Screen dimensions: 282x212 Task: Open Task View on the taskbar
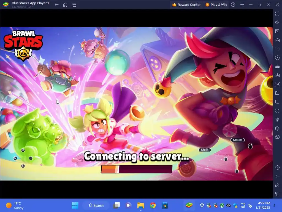pyautogui.click(x=117, y=205)
